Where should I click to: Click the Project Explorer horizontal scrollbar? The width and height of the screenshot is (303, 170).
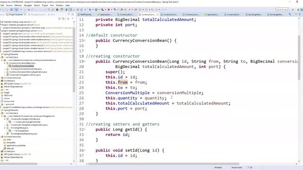[18, 164]
